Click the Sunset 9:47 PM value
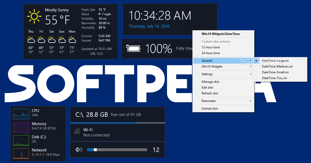The image size is (311, 163). tap(104, 40)
